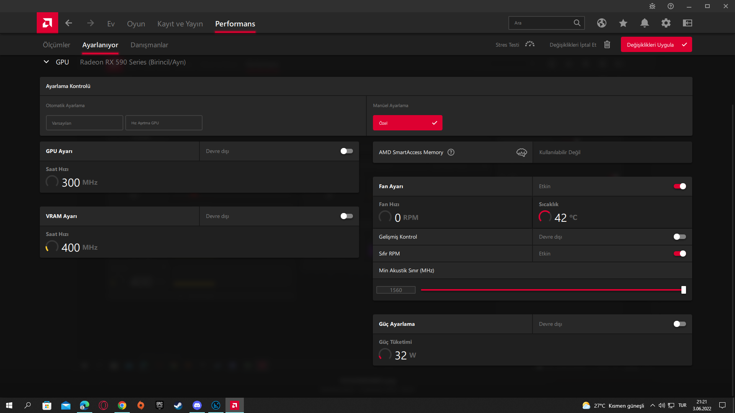Open notifications bell icon
Image resolution: width=735 pixels, height=413 pixels.
click(x=645, y=23)
